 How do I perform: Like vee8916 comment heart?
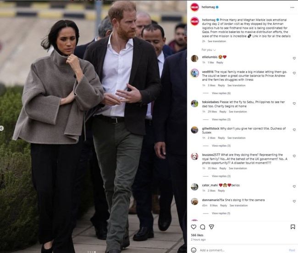coord(294,73)
